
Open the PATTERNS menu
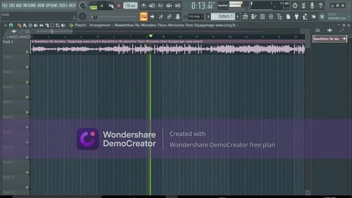tap(29, 5)
